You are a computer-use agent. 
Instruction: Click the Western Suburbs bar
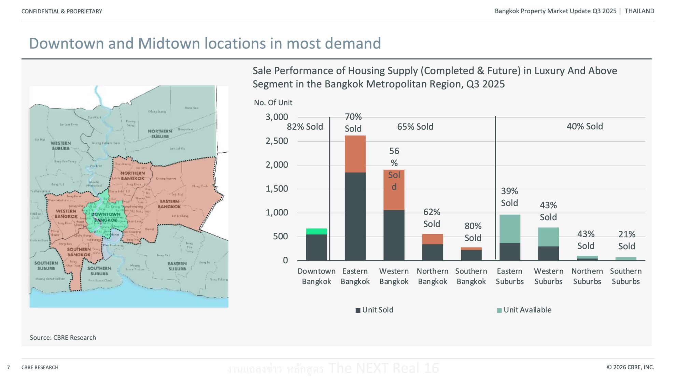pyautogui.click(x=548, y=243)
